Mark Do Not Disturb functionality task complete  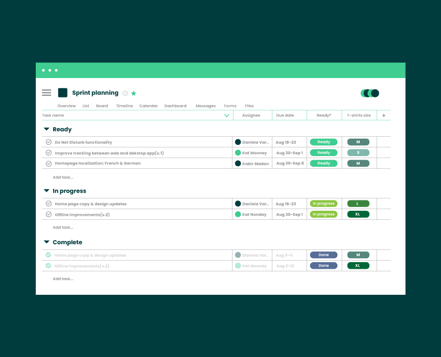click(x=49, y=142)
